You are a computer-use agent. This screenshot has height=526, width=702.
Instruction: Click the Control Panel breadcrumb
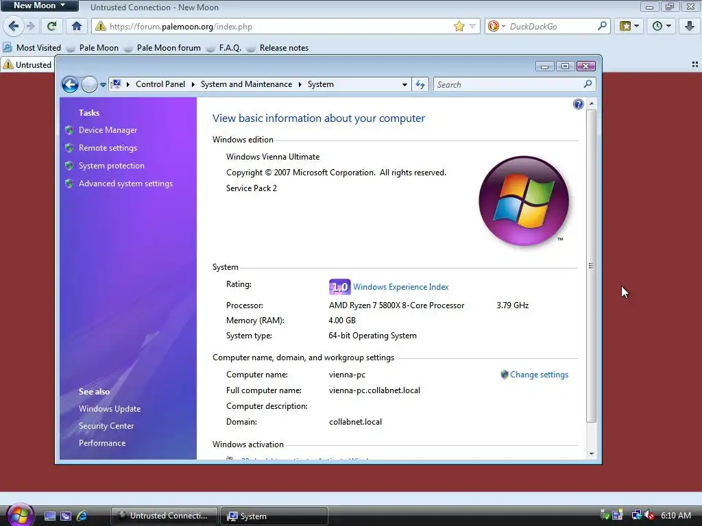160,84
